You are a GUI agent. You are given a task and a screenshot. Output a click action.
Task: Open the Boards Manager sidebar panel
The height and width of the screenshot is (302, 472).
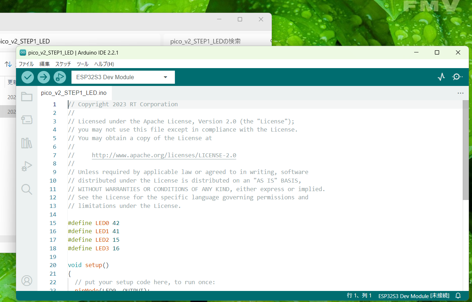(27, 120)
